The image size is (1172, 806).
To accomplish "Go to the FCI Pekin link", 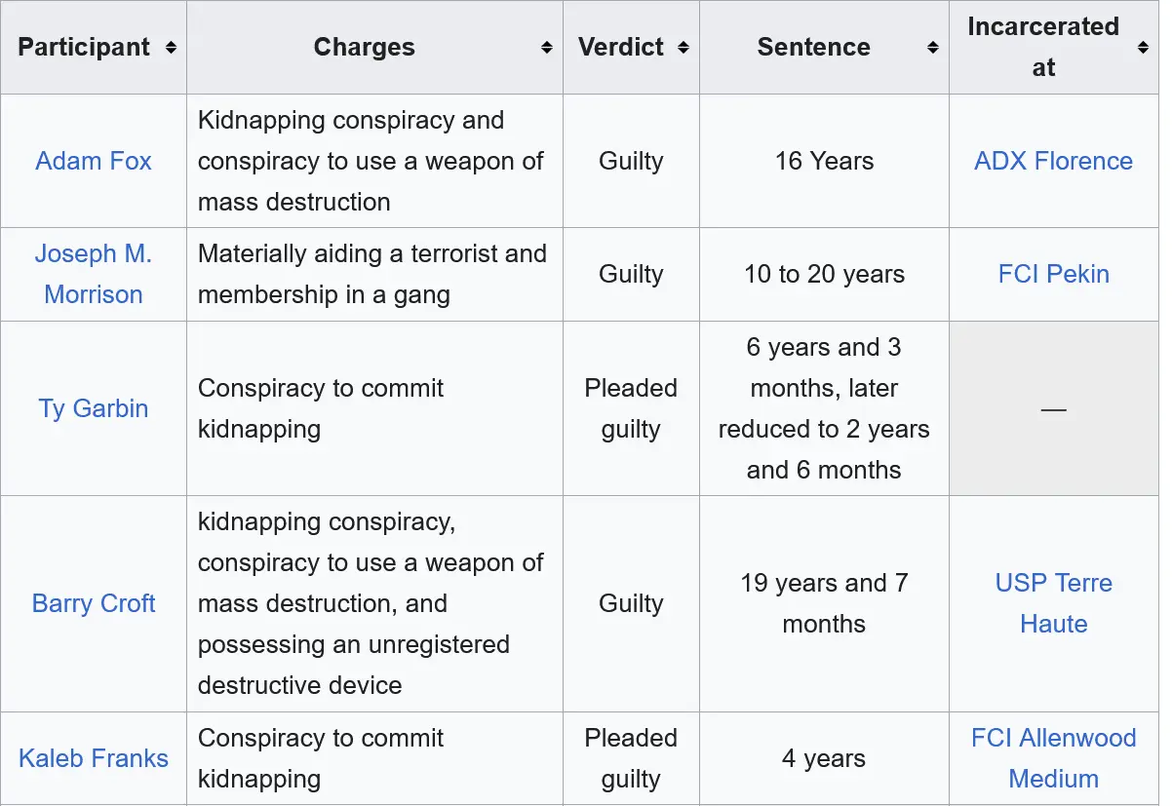I will point(1053,274).
